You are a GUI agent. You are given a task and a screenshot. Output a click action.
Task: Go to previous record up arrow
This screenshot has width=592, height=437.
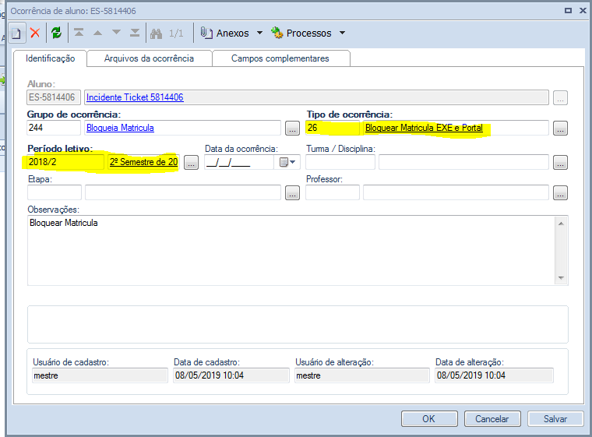pyautogui.click(x=98, y=33)
